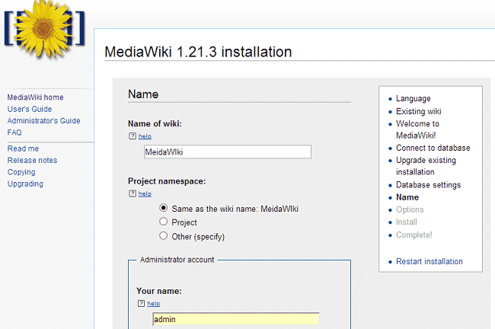Image resolution: width=495 pixels, height=329 pixels.
Task: Go to Language installation step
Action: [x=413, y=98]
